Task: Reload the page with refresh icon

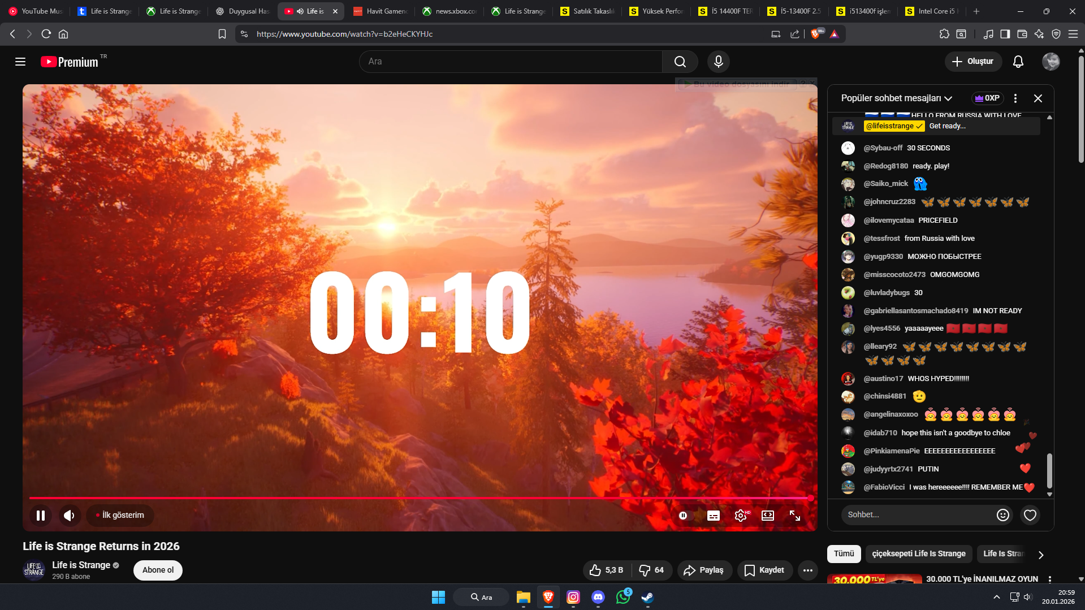Action: coord(46,34)
